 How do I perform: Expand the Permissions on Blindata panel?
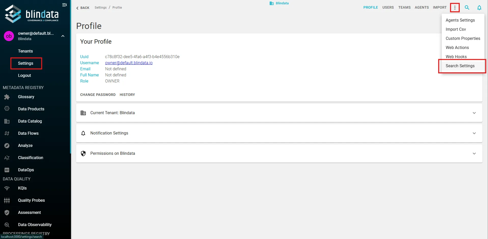(x=279, y=153)
